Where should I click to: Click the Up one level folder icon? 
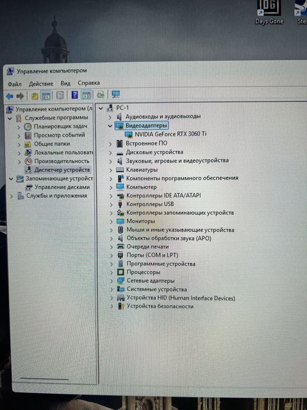[35, 95]
